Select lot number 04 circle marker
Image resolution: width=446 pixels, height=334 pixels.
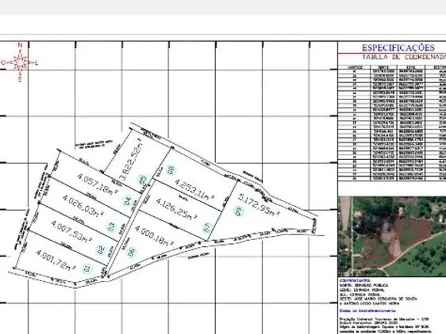click(x=128, y=201)
